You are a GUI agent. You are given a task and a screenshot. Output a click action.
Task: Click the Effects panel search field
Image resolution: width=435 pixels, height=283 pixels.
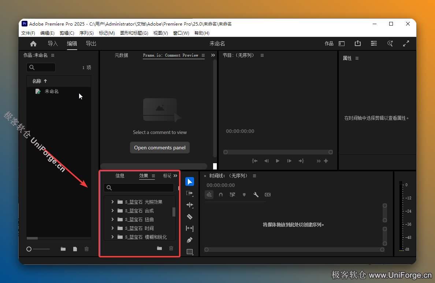[x=139, y=188]
